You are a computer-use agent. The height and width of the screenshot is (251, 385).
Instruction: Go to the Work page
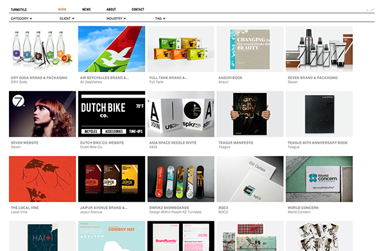(62, 10)
